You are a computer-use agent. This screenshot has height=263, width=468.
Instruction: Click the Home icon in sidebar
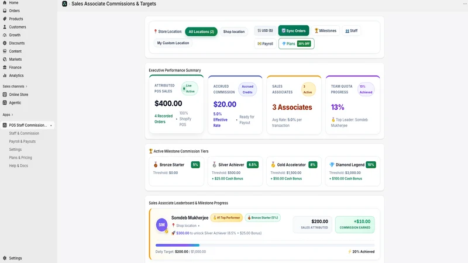click(5, 2)
